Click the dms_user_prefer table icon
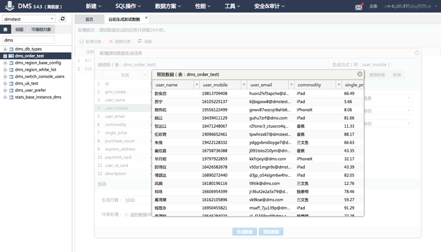Screen dimensions: 441x252 coord(11,90)
